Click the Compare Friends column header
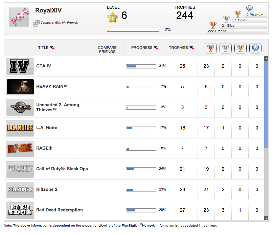This screenshot has height=234, width=273. tap(107, 50)
